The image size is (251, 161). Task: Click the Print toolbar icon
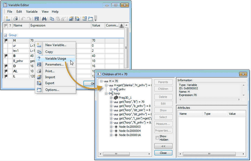16,19
